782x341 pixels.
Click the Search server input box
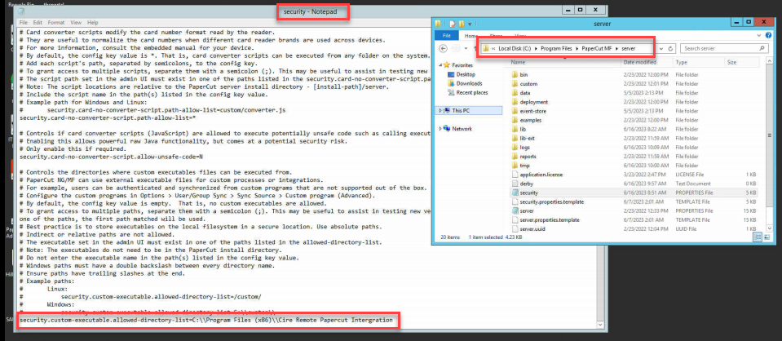point(718,48)
